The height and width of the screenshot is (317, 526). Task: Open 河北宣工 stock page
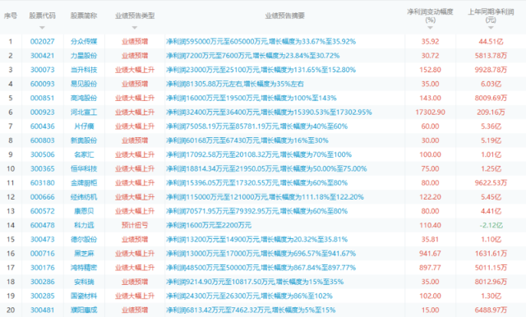[84, 113]
